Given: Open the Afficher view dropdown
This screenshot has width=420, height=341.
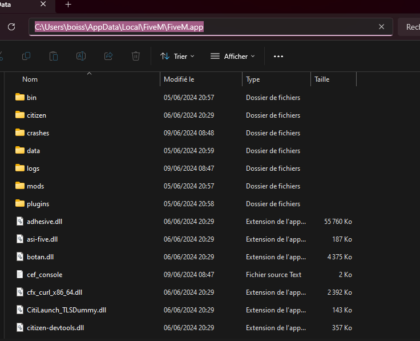Looking at the screenshot, I should click(232, 57).
